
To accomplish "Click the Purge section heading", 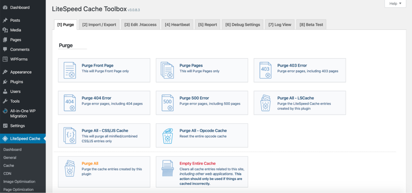I will 66,45.
